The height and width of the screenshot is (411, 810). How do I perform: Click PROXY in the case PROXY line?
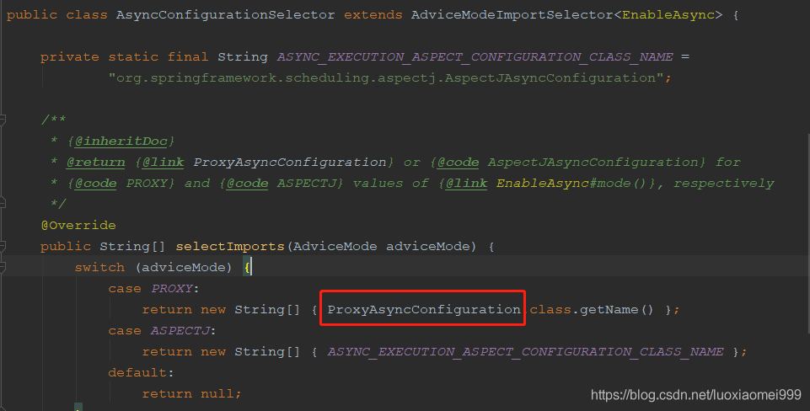(171, 289)
